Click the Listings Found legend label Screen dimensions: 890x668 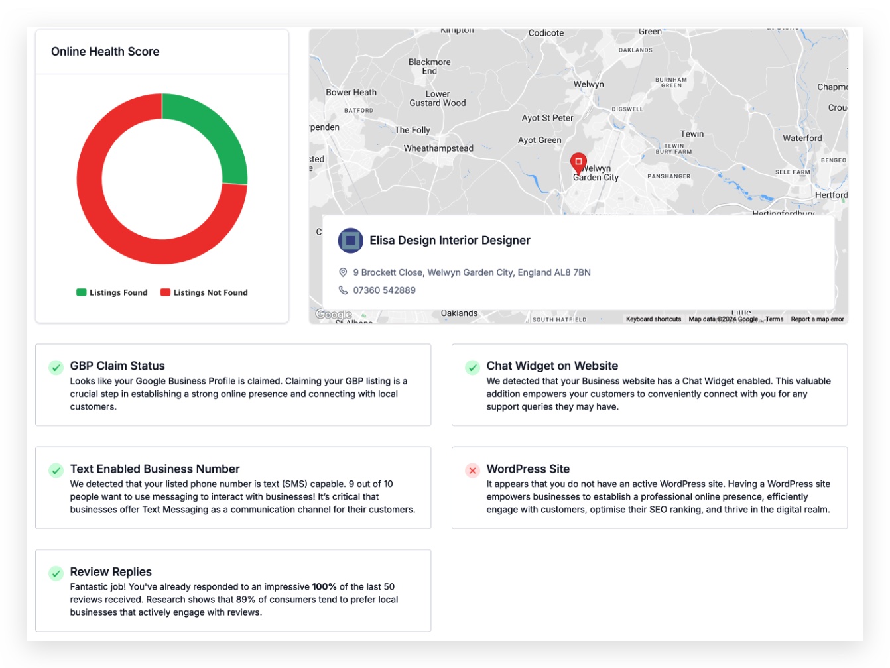[119, 292]
